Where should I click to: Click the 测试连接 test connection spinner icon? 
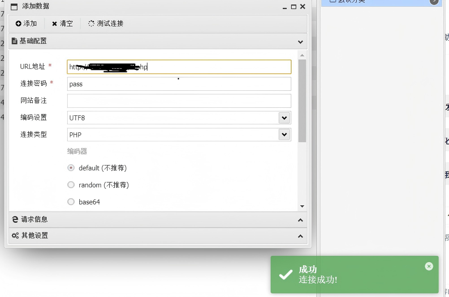[x=91, y=24]
